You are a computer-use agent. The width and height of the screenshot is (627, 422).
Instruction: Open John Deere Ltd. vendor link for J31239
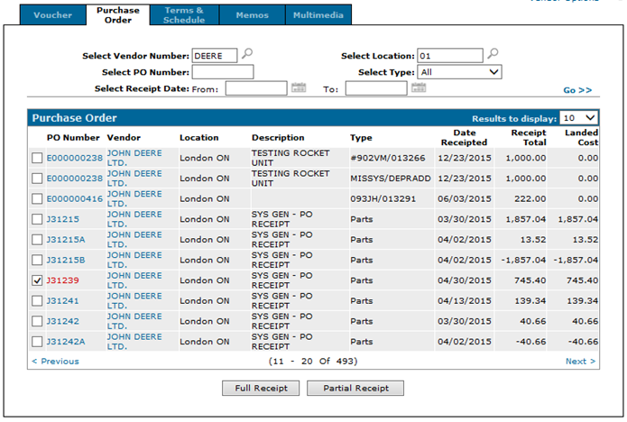point(134,280)
